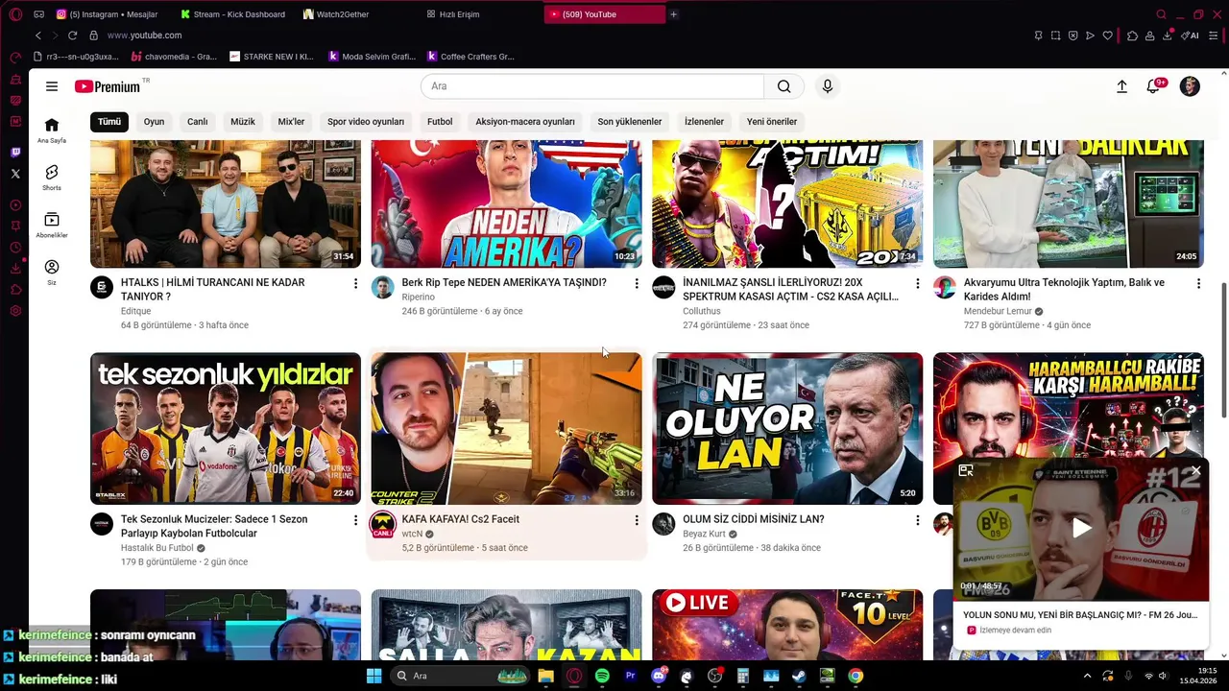Viewport: 1229px width, 691px height.
Task: Open options for Berk Rip Tepe video
Action: point(637,284)
